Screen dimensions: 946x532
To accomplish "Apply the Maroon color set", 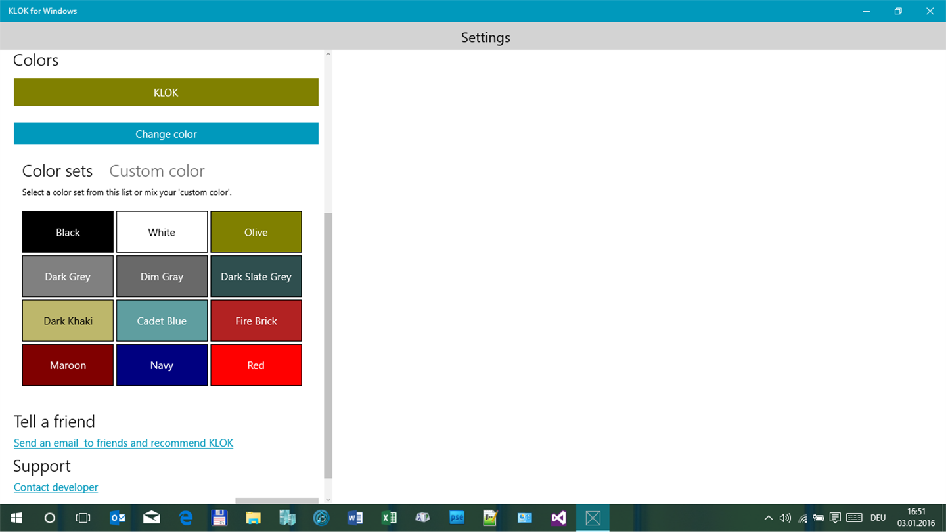I will point(68,365).
